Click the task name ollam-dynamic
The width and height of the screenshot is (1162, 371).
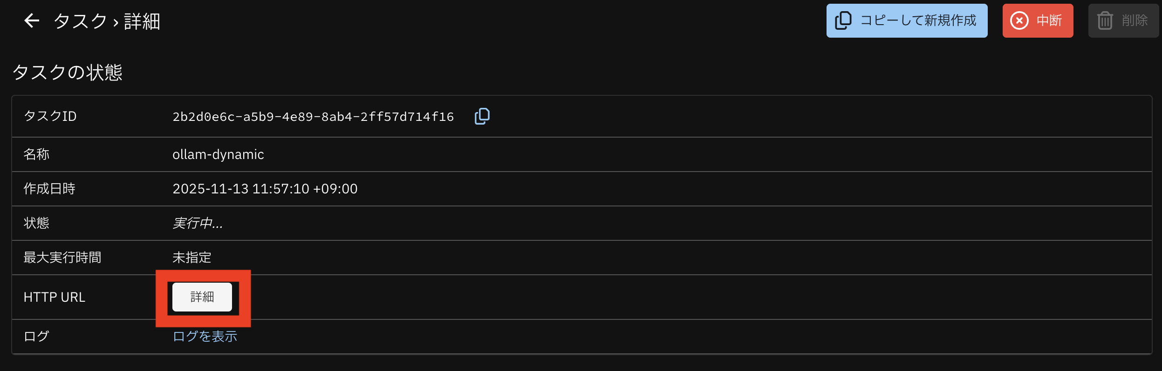click(x=218, y=154)
